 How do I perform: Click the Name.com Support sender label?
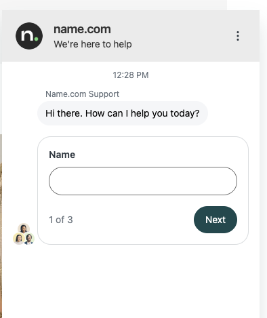pyautogui.click(x=82, y=94)
